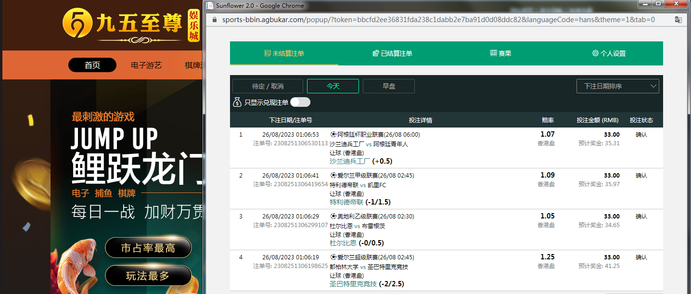Open the 赛果 results tab

coord(500,53)
